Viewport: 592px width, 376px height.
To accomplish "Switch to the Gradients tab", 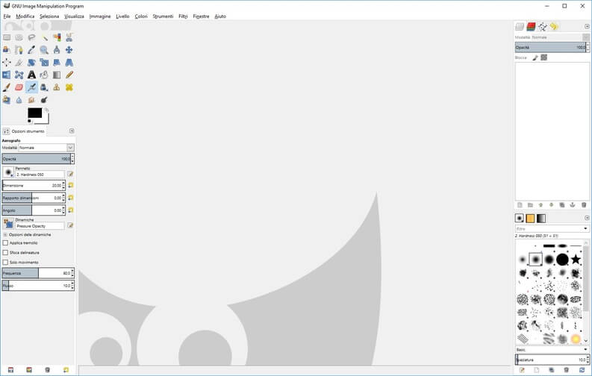I will [x=541, y=219].
